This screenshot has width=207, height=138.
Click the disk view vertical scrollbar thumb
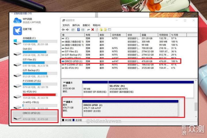[x=196, y=107]
